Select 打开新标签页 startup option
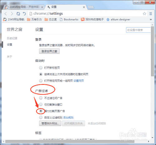The height and width of the screenshot is (145, 156). pyautogui.click(x=41, y=68)
